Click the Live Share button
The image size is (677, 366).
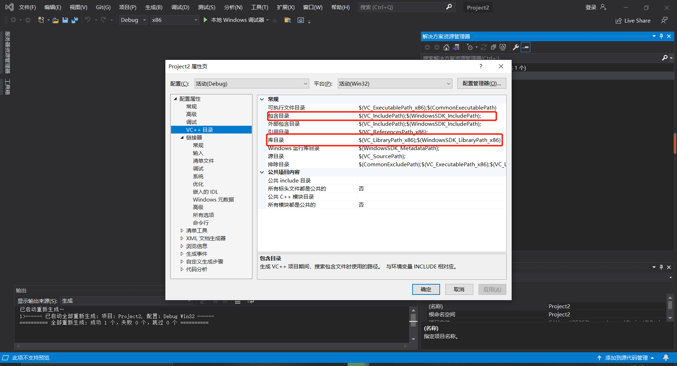pos(633,20)
